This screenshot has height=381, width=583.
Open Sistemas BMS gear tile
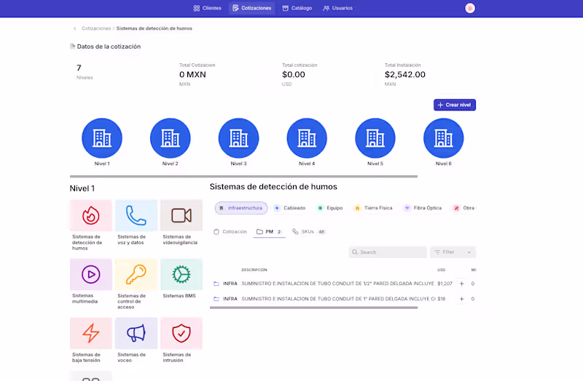181,275
